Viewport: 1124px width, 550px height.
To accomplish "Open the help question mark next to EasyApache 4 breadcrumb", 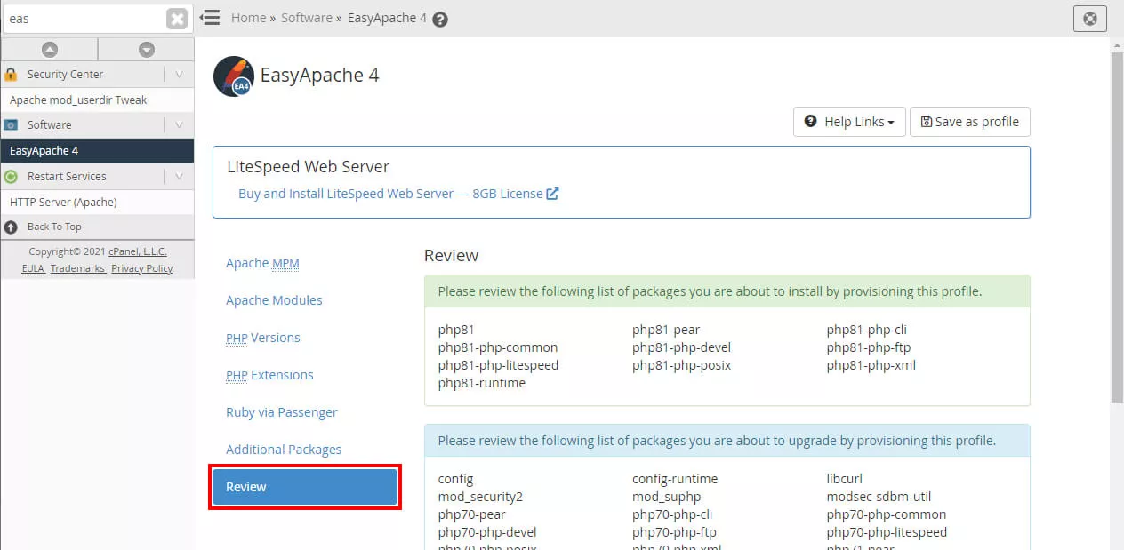I will click(440, 19).
